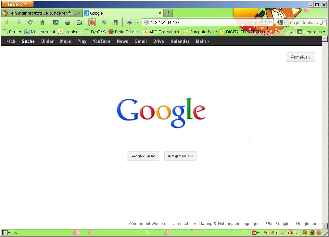Open the Werben mit Google link
329x237 pixels.
147,223
